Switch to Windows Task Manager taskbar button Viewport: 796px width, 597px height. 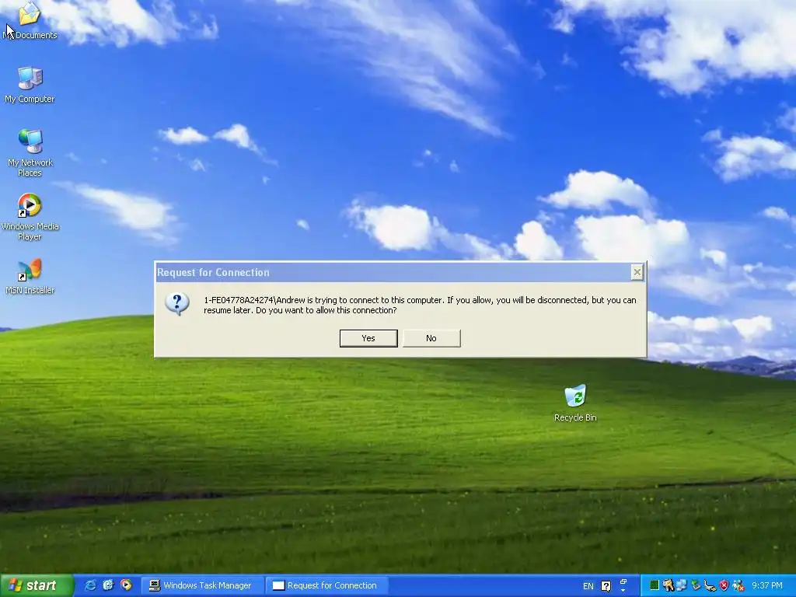pos(201,585)
